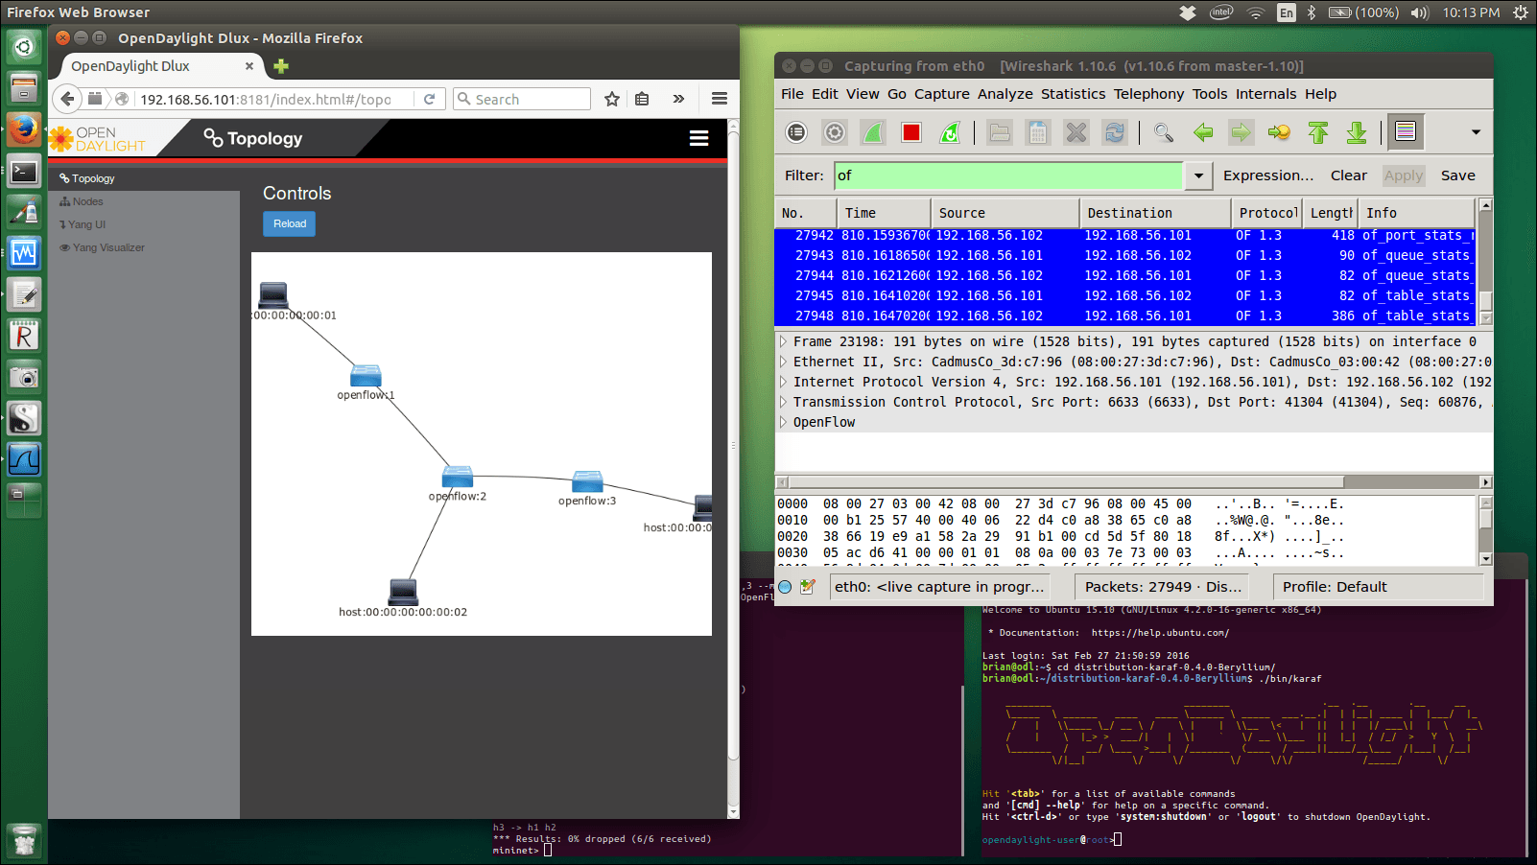Open Firefox toolbar overflow chevron
1537x865 pixels.
pyautogui.click(x=678, y=99)
